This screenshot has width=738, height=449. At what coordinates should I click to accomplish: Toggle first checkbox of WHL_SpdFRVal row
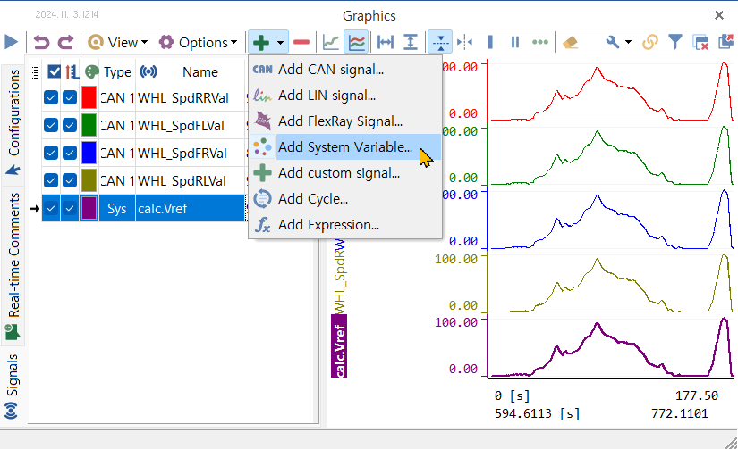coord(51,154)
